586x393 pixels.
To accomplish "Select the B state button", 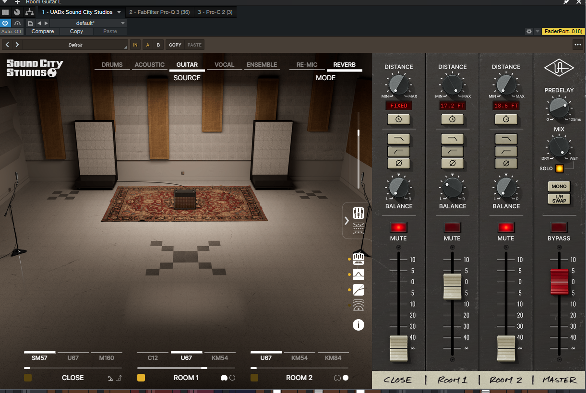I will 158,45.
